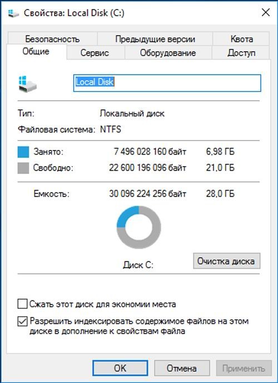Image resolution: width=278 pixels, height=383 pixels.
Task: Select the Общие tab
Action: point(36,51)
